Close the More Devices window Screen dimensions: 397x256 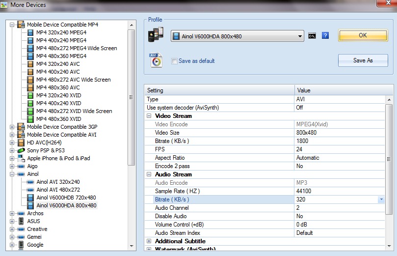(x=387, y=3)
